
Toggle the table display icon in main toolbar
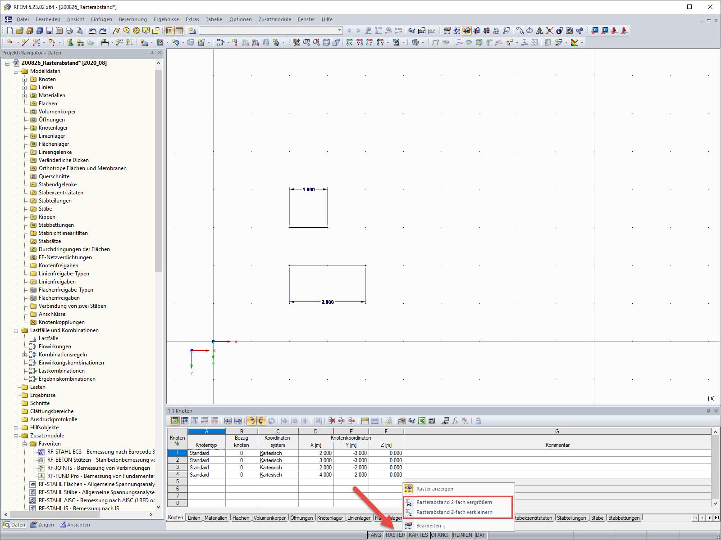tap(179, 31)
